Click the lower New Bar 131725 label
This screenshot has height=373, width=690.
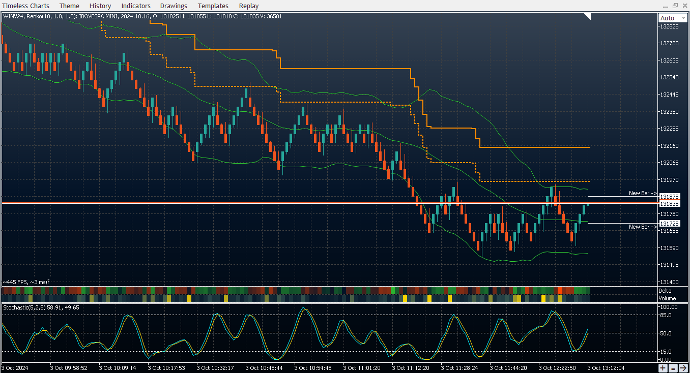click(670, 224)
